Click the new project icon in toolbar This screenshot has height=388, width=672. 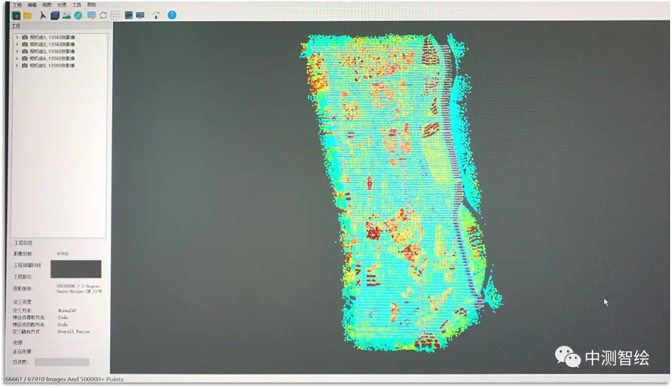(x=16, y=15)
